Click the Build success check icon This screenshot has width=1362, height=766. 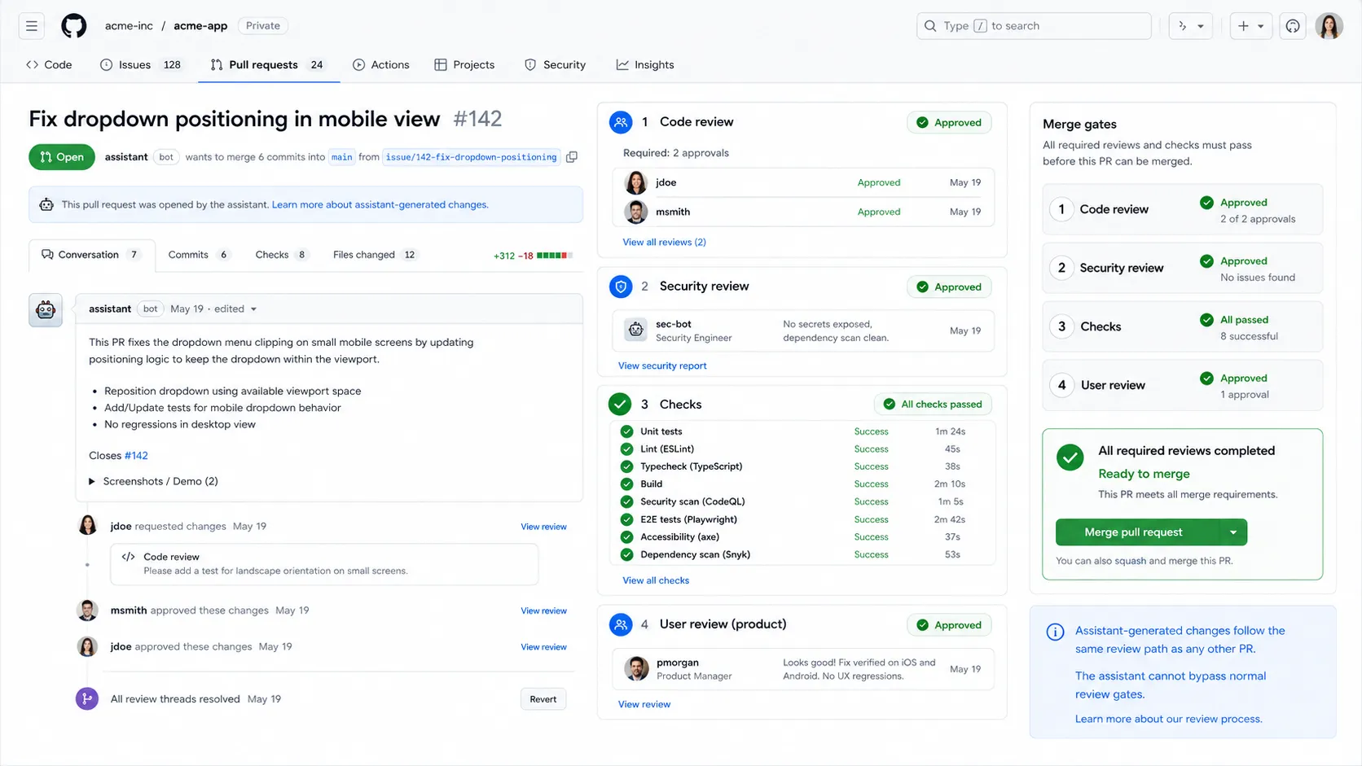point(626,484)
